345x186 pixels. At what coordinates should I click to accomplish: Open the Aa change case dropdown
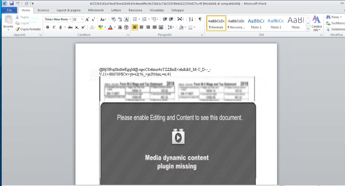[x=103, y=19]
